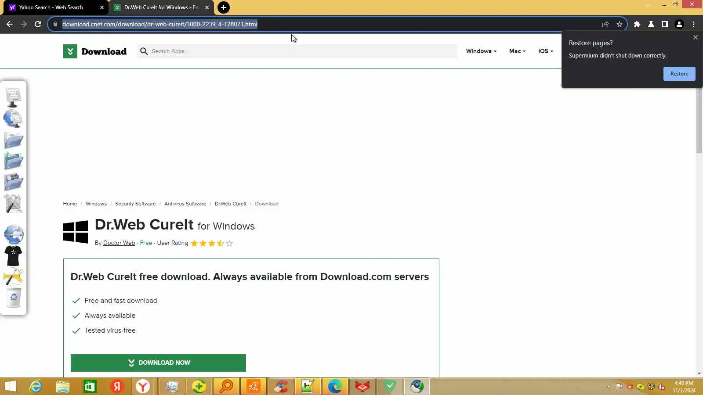Open the computer icon in the dock
The width and height of the screenshot is (703, 395).
(13, 97)
